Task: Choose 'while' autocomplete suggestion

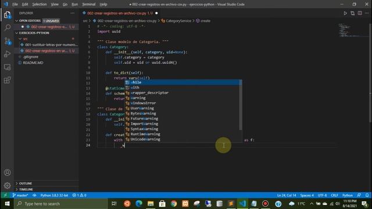Action: coord(182,82)
